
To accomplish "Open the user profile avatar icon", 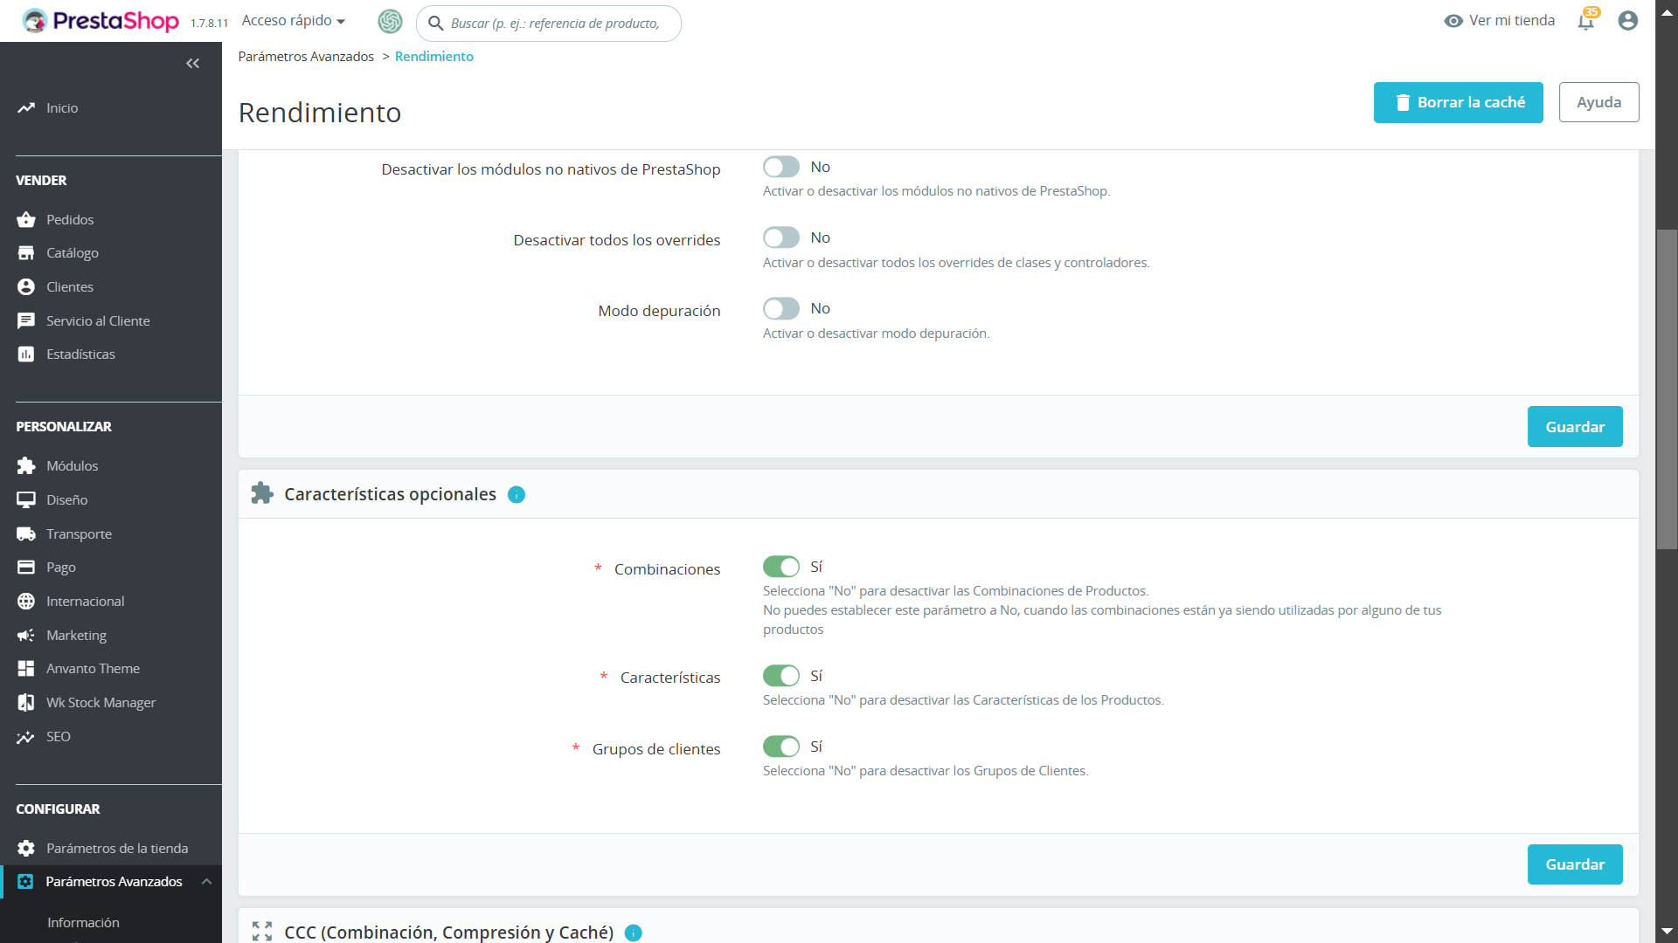I will coord(1627,21).
